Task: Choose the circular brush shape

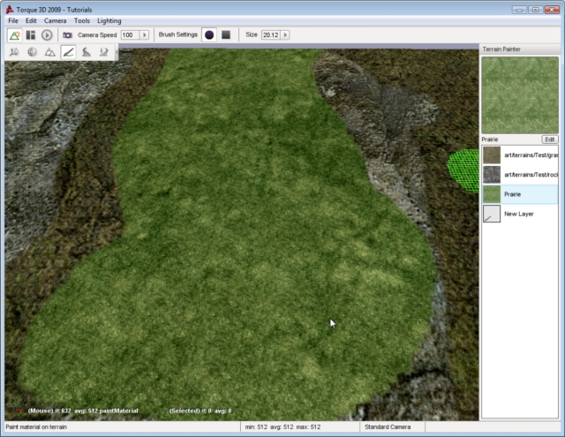Action: (x=209, y=34)
